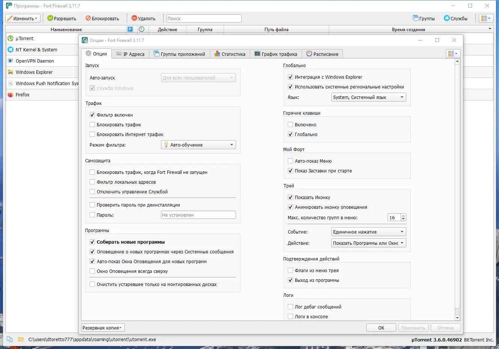Screen dimensions: 499x349
Task: Expand the Режим фильтра combo box
Action: pyautogui.click(x=198, y=145)
